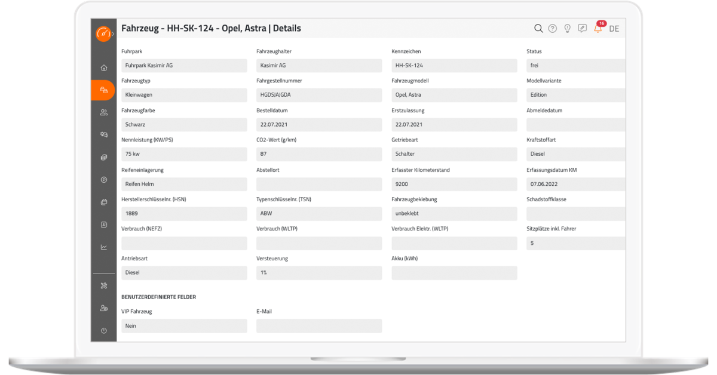Click the Sitzplätze field showing '5'

[x=576, y=243]
